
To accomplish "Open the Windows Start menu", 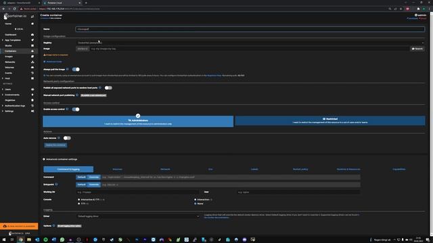I will pyautogui.click(x=4, y=240).
